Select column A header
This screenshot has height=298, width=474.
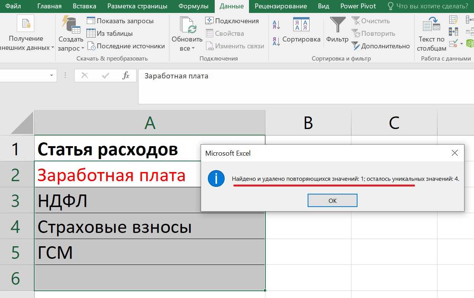point(150,123)
